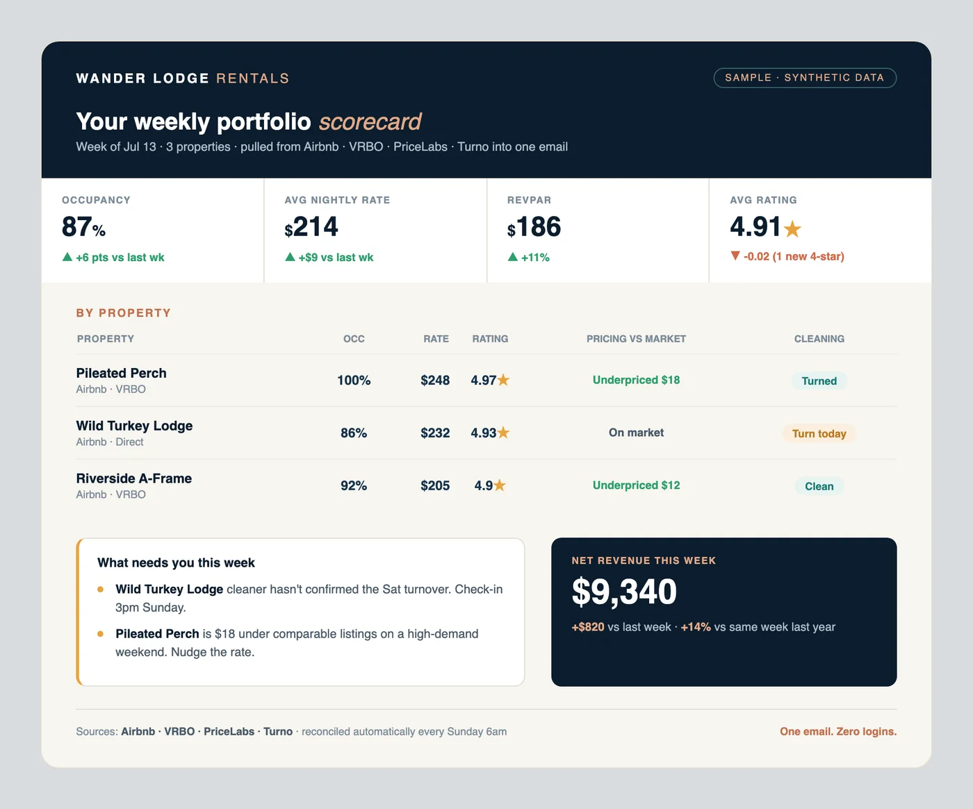Click the OCC column header
973x809 pixels.
coord(354,339)
